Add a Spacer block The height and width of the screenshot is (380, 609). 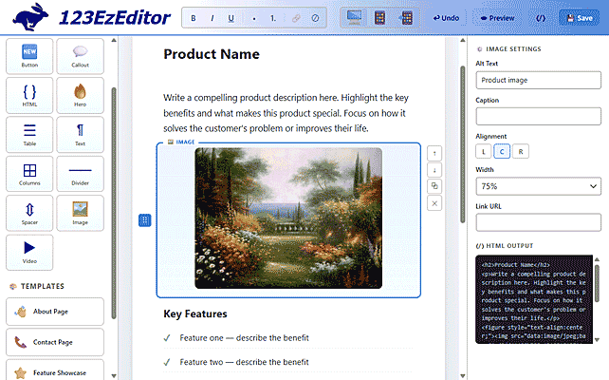point(29,213)
